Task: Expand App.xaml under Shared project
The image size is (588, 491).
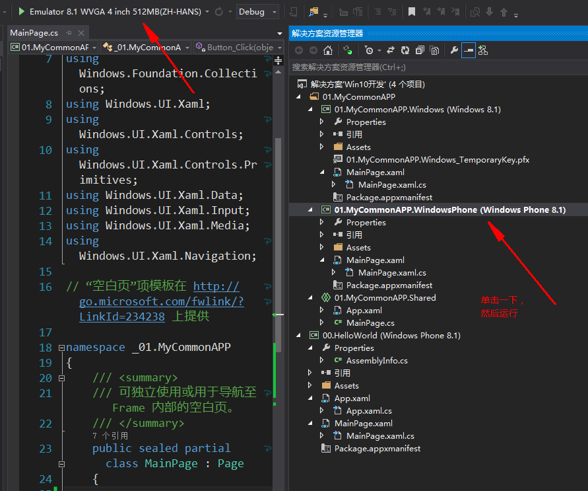Action: [322, 311]
